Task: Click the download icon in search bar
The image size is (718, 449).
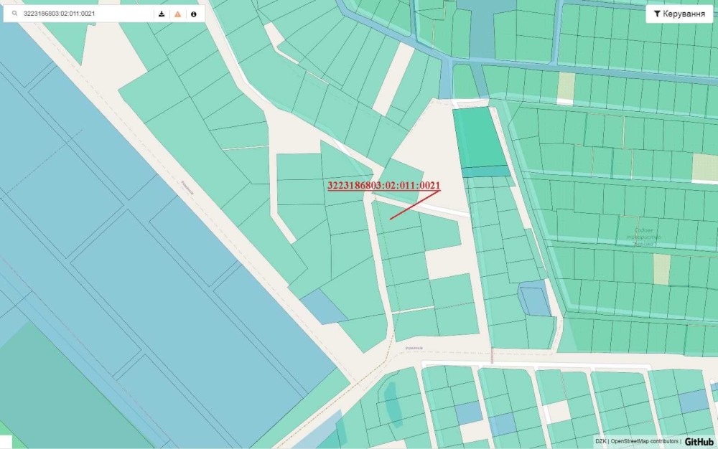Action: (162, 14)
